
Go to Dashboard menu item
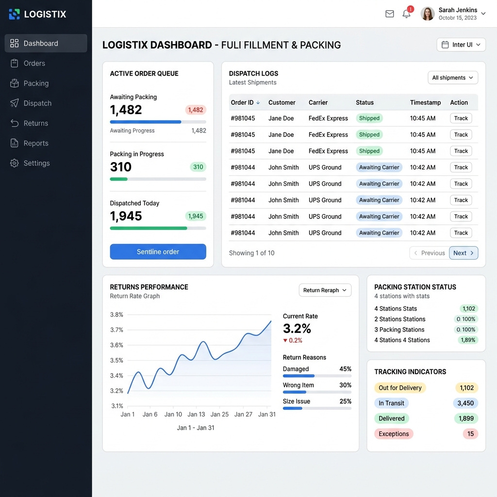(x=46, y=43)
